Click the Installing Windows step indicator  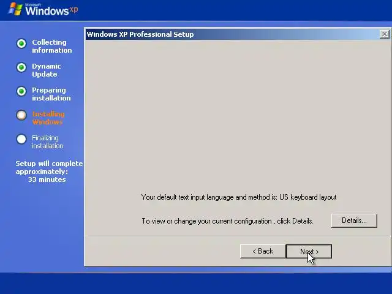tap(21, 115)
